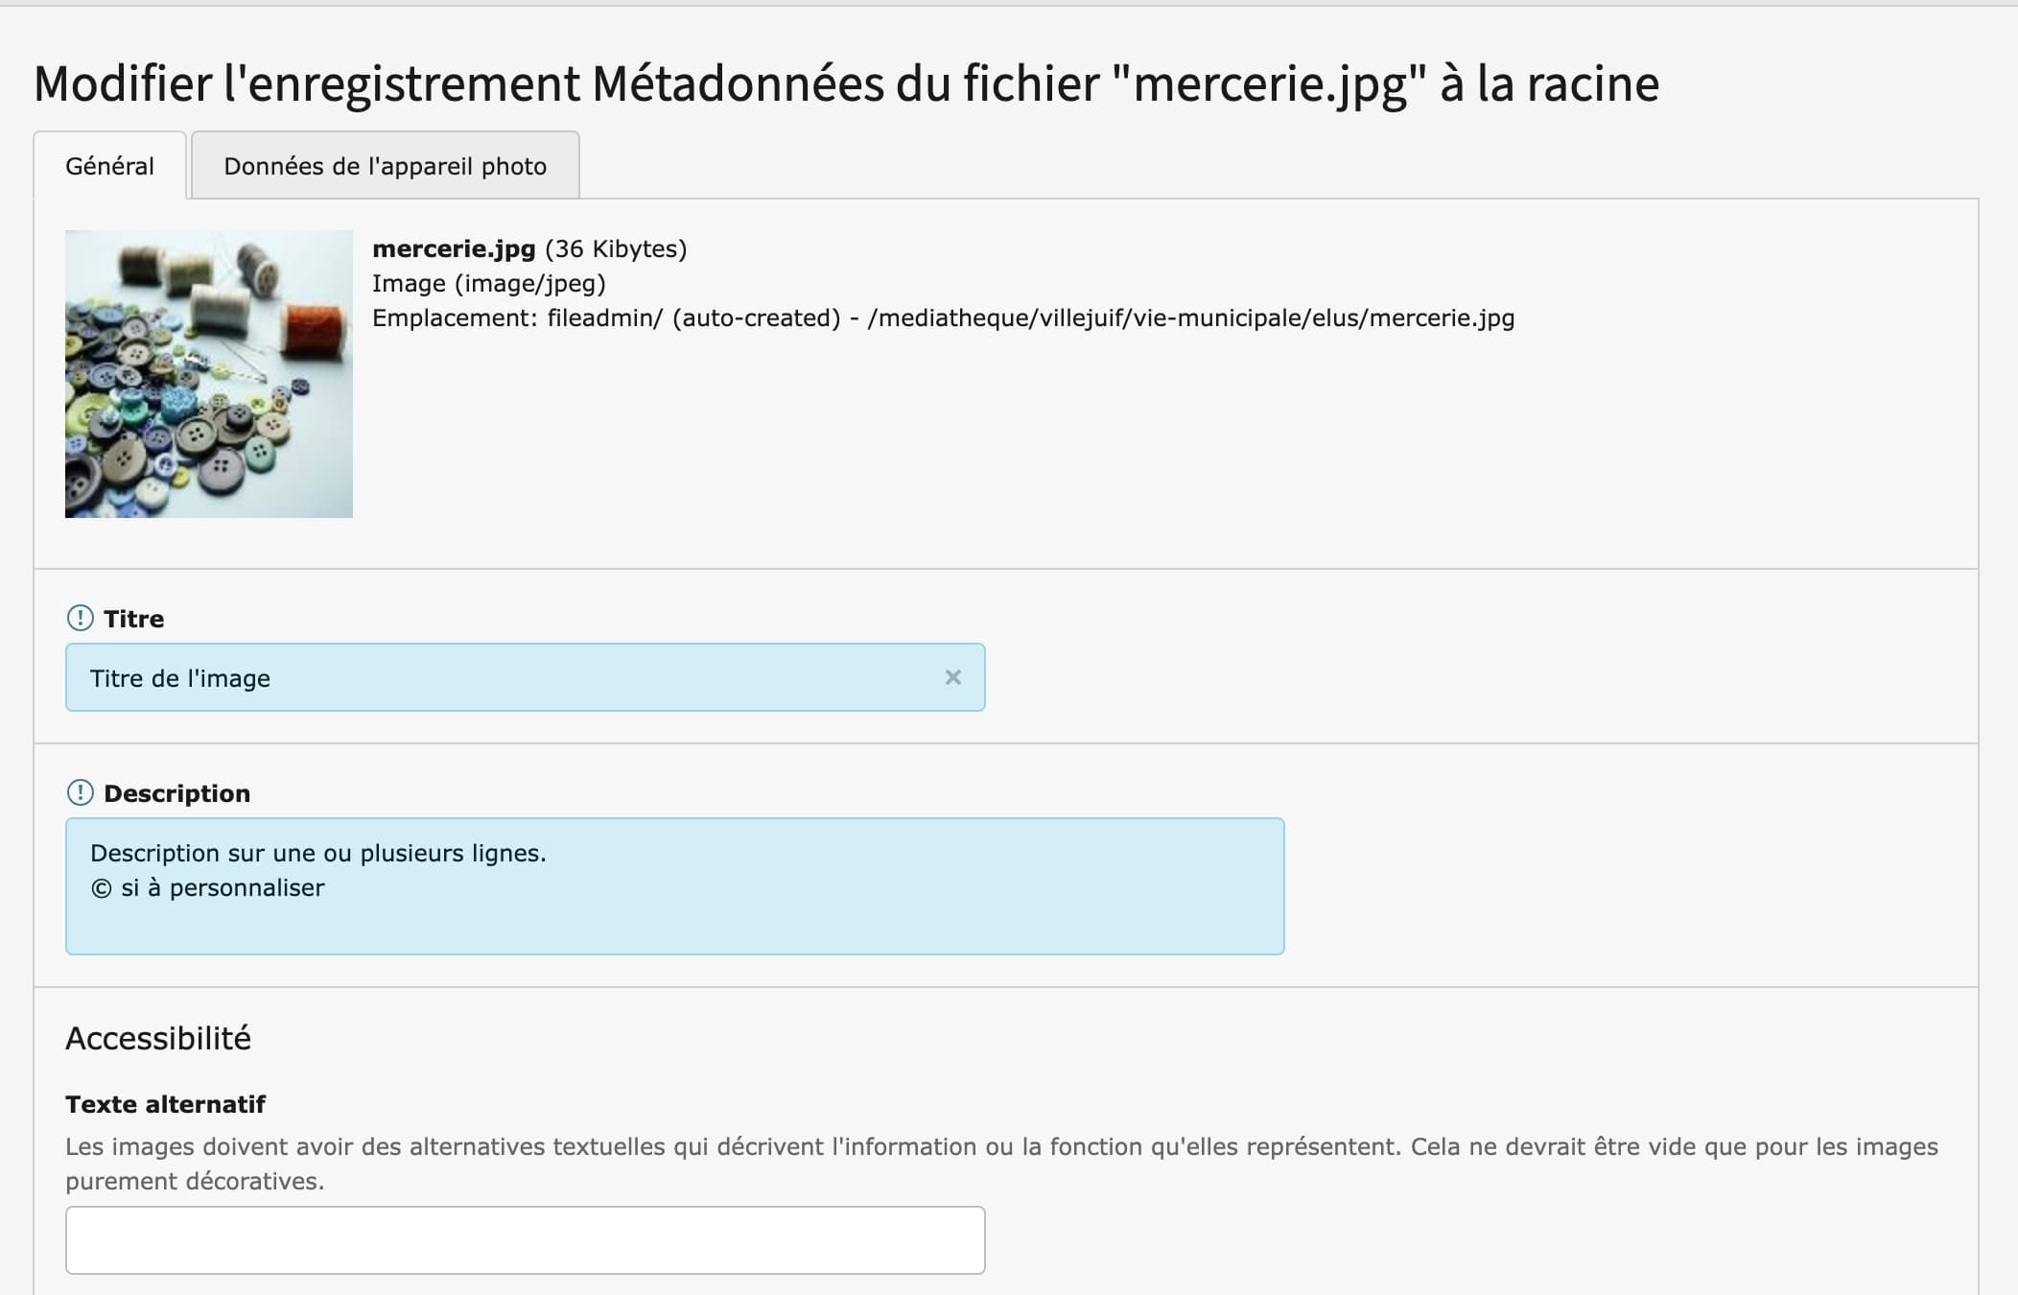This screenshot has height=1295, width=2018.
Task: Click the Titre label text
Action: click(133, 619)
